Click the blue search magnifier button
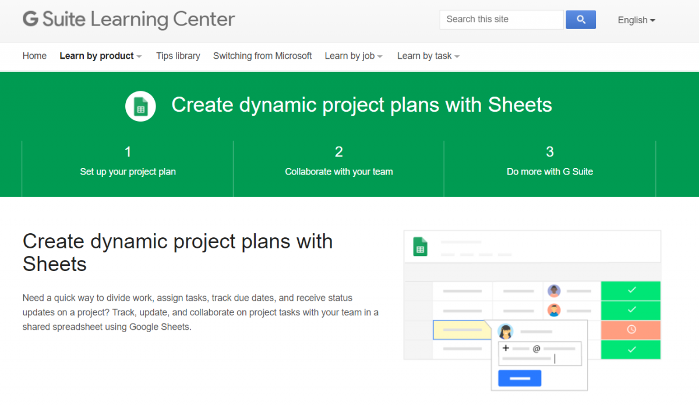Screen dimensions: 699x406 click(x=581, y=19)
